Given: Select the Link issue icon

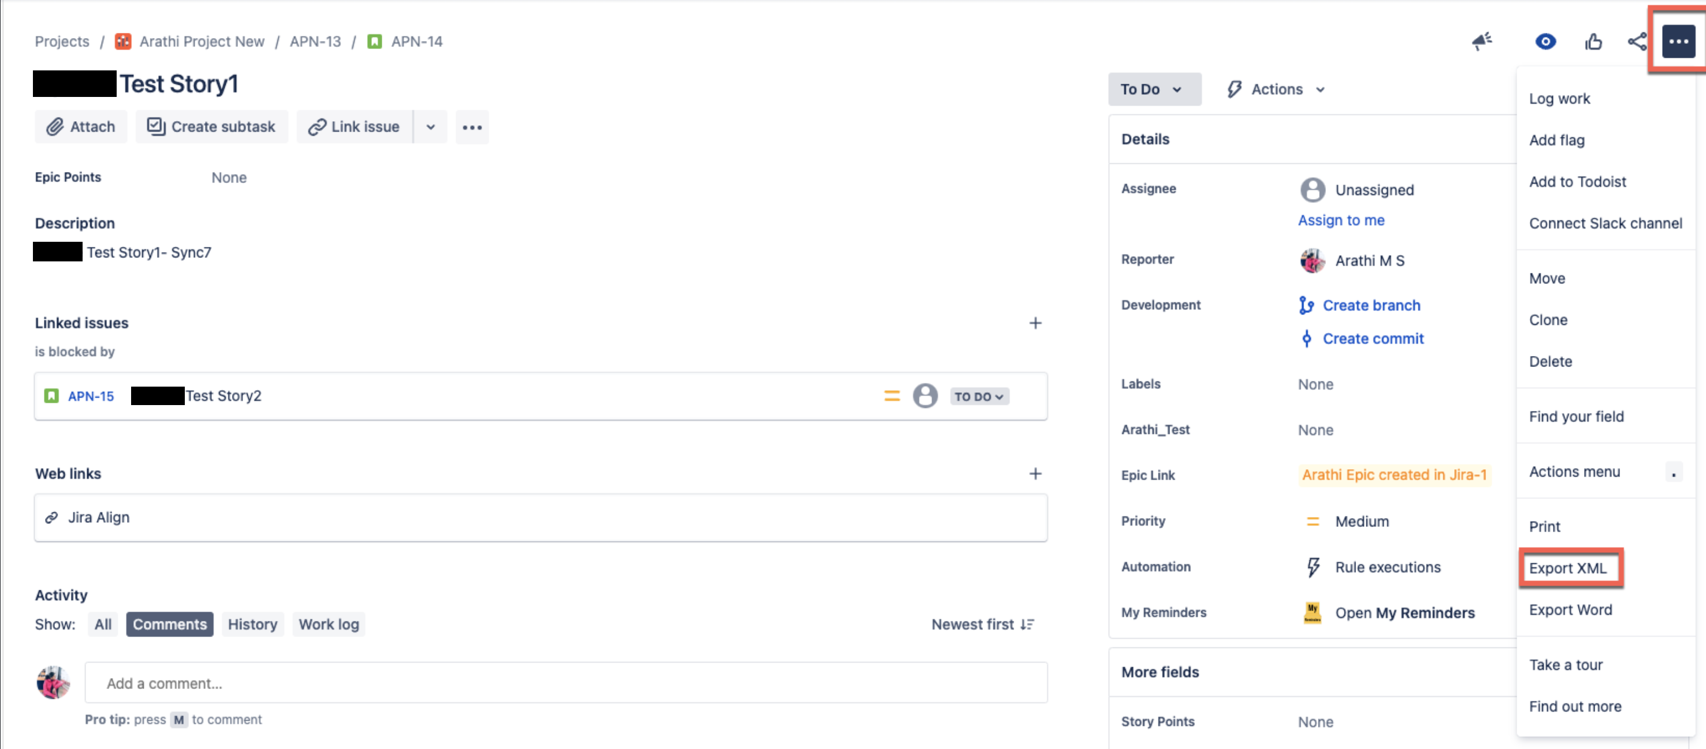Looking at the screenshot, I should [317, 126].
